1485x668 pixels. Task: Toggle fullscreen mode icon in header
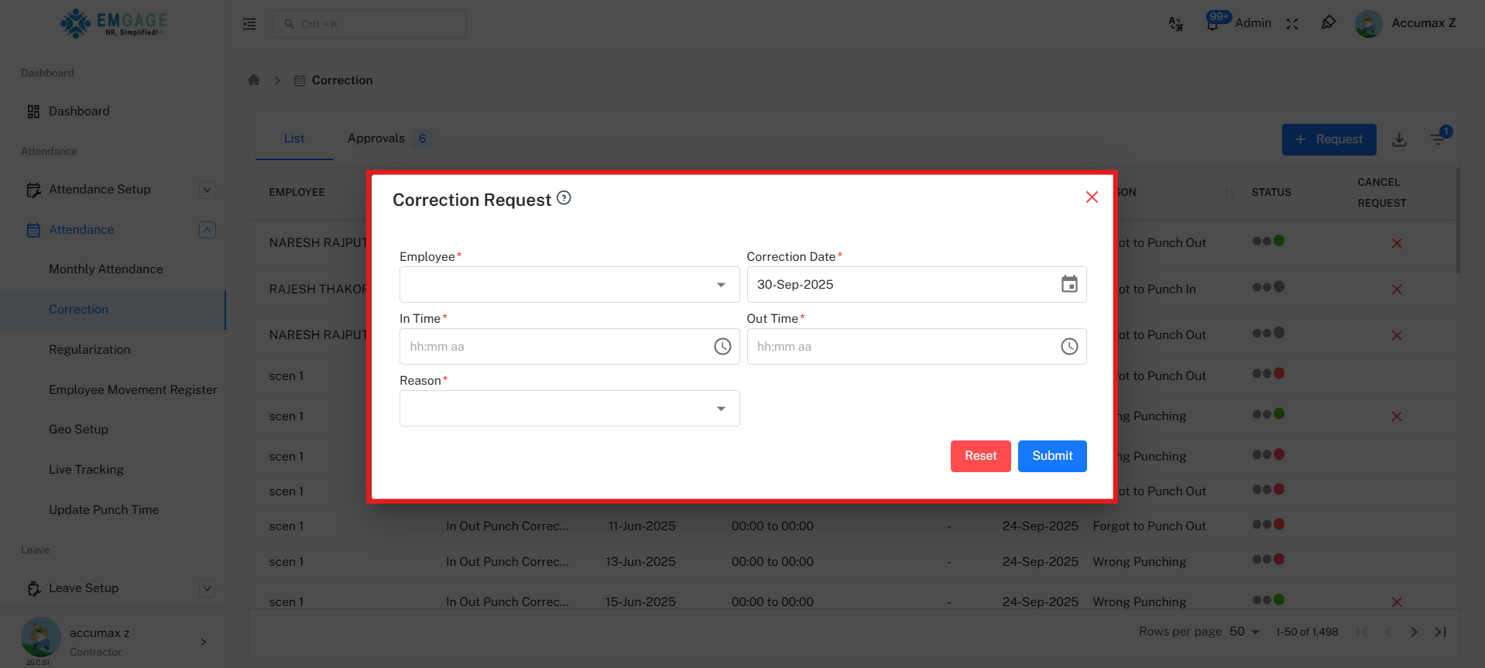[1292, 24]
